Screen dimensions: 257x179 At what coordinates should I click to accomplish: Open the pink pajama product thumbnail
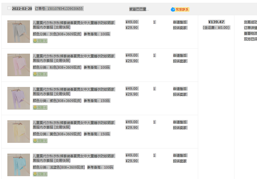pyautogui.click(x=19, y=65)
